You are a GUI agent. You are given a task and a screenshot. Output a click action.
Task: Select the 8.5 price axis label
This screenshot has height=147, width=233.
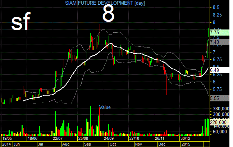216,8
